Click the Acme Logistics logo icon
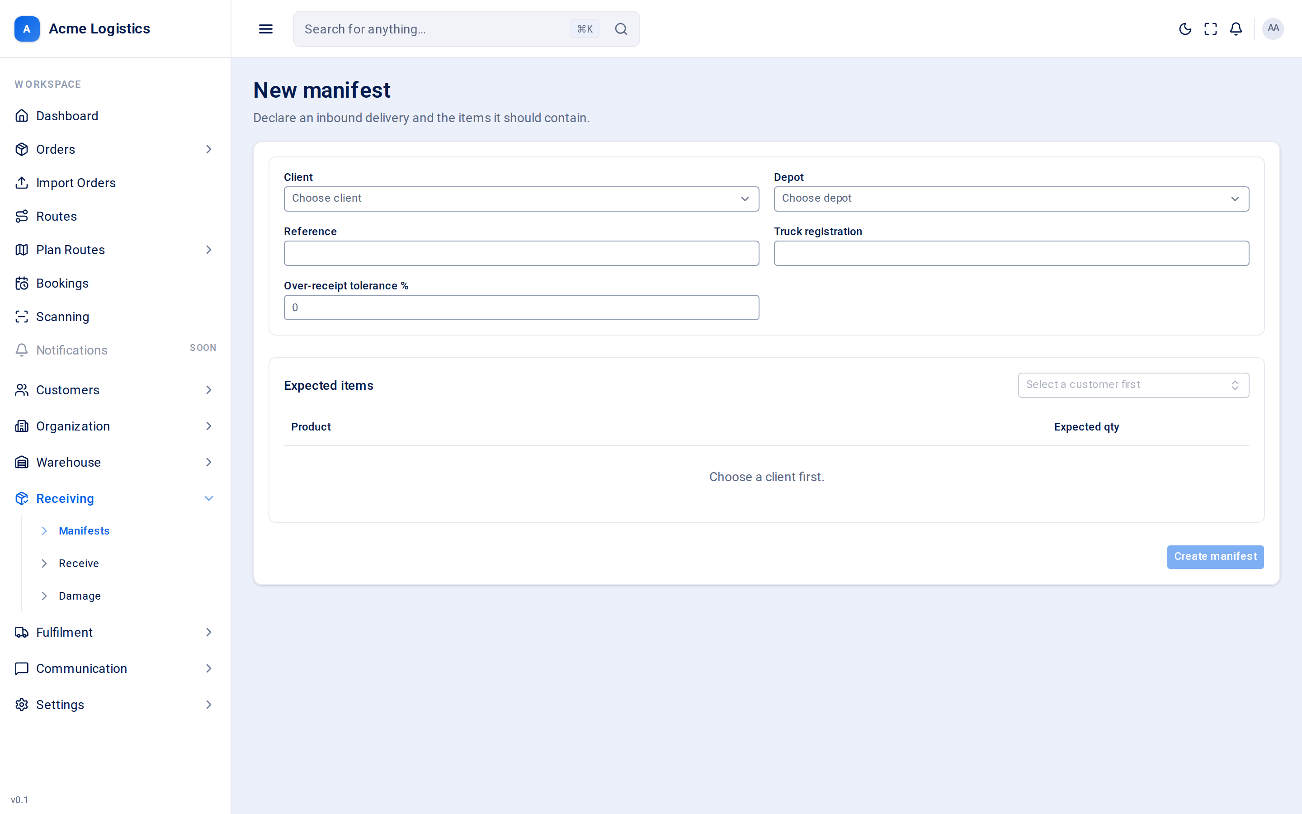The height and width of the screenshot is (814, 1302). tap(27, 29)
